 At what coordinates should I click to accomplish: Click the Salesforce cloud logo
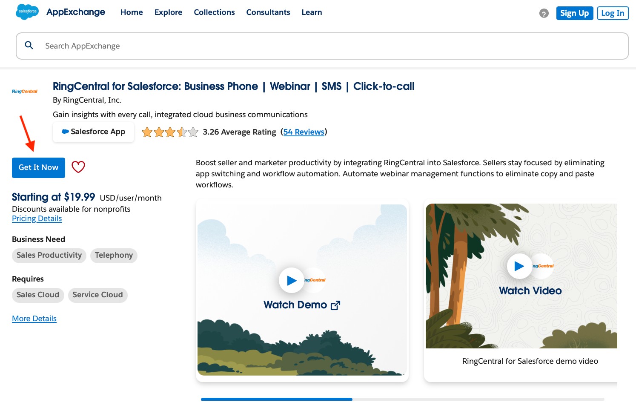27,12
